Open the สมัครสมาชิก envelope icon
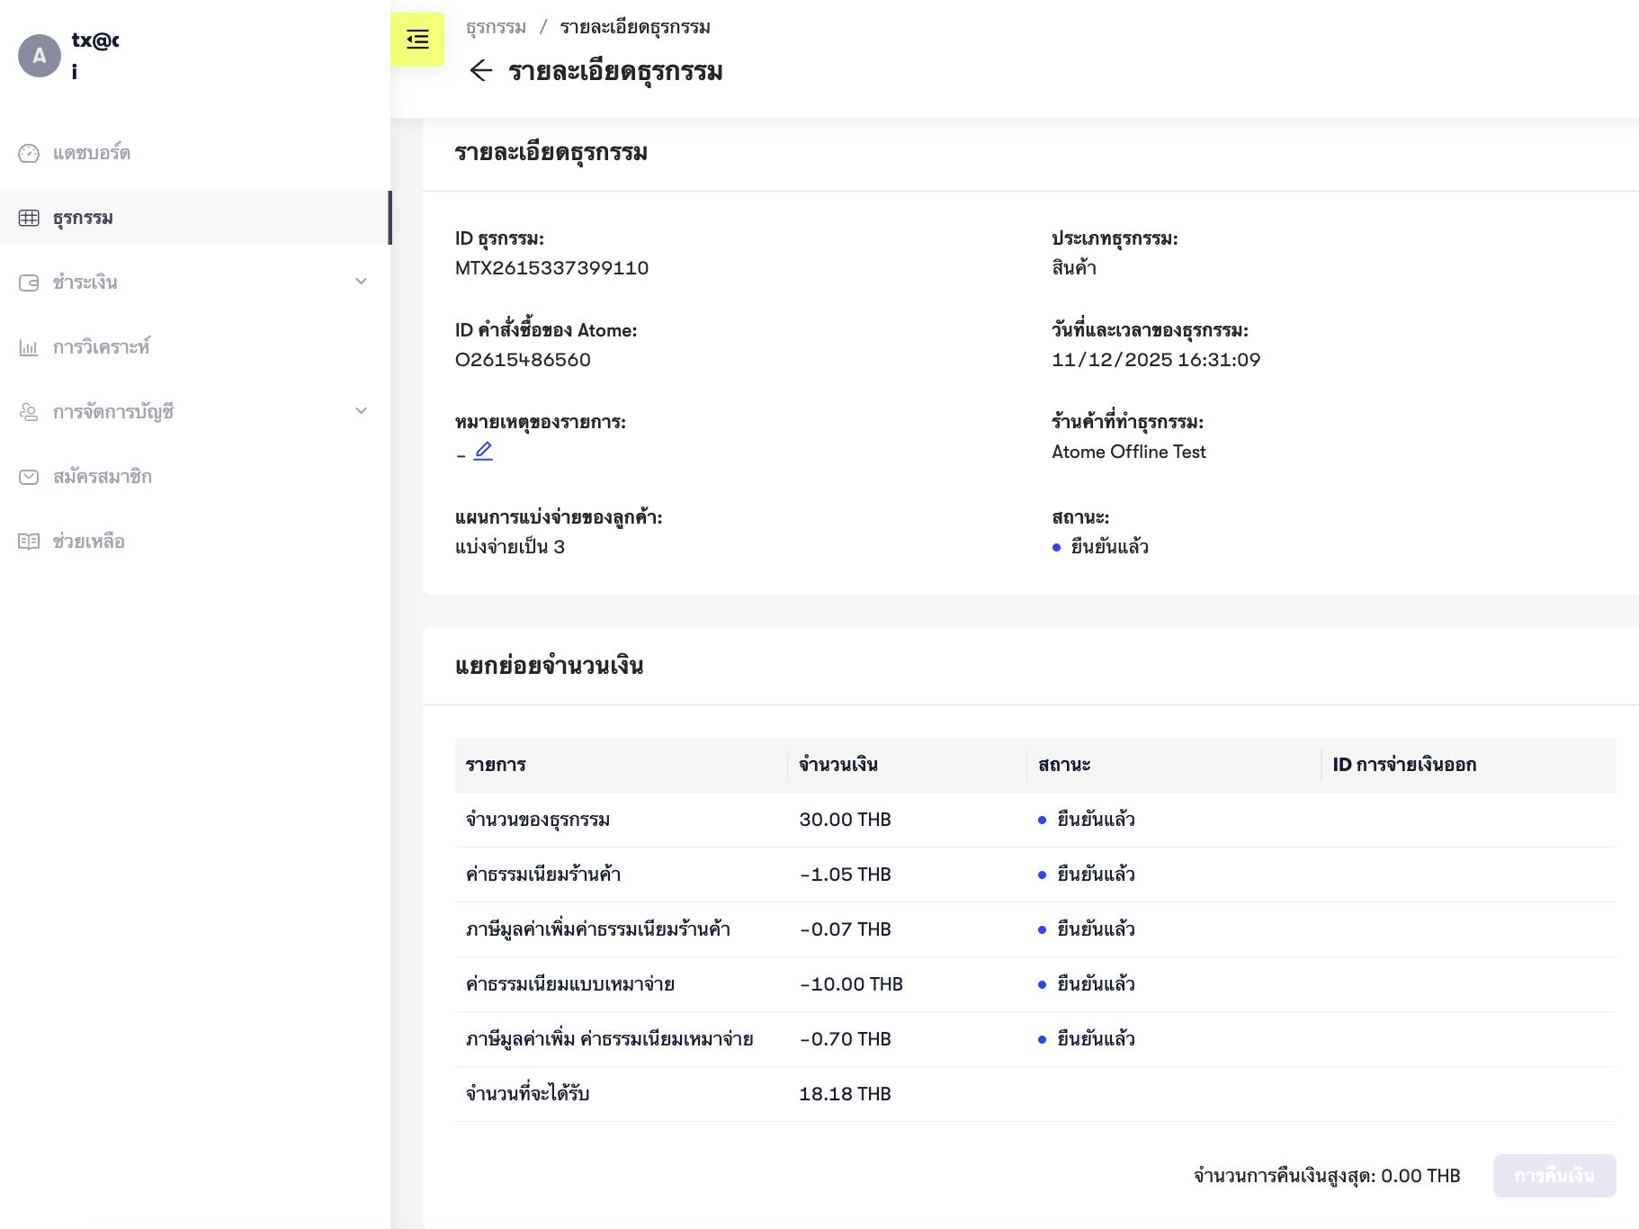Screen dimensions: 1639x1229 pos(29,476)
